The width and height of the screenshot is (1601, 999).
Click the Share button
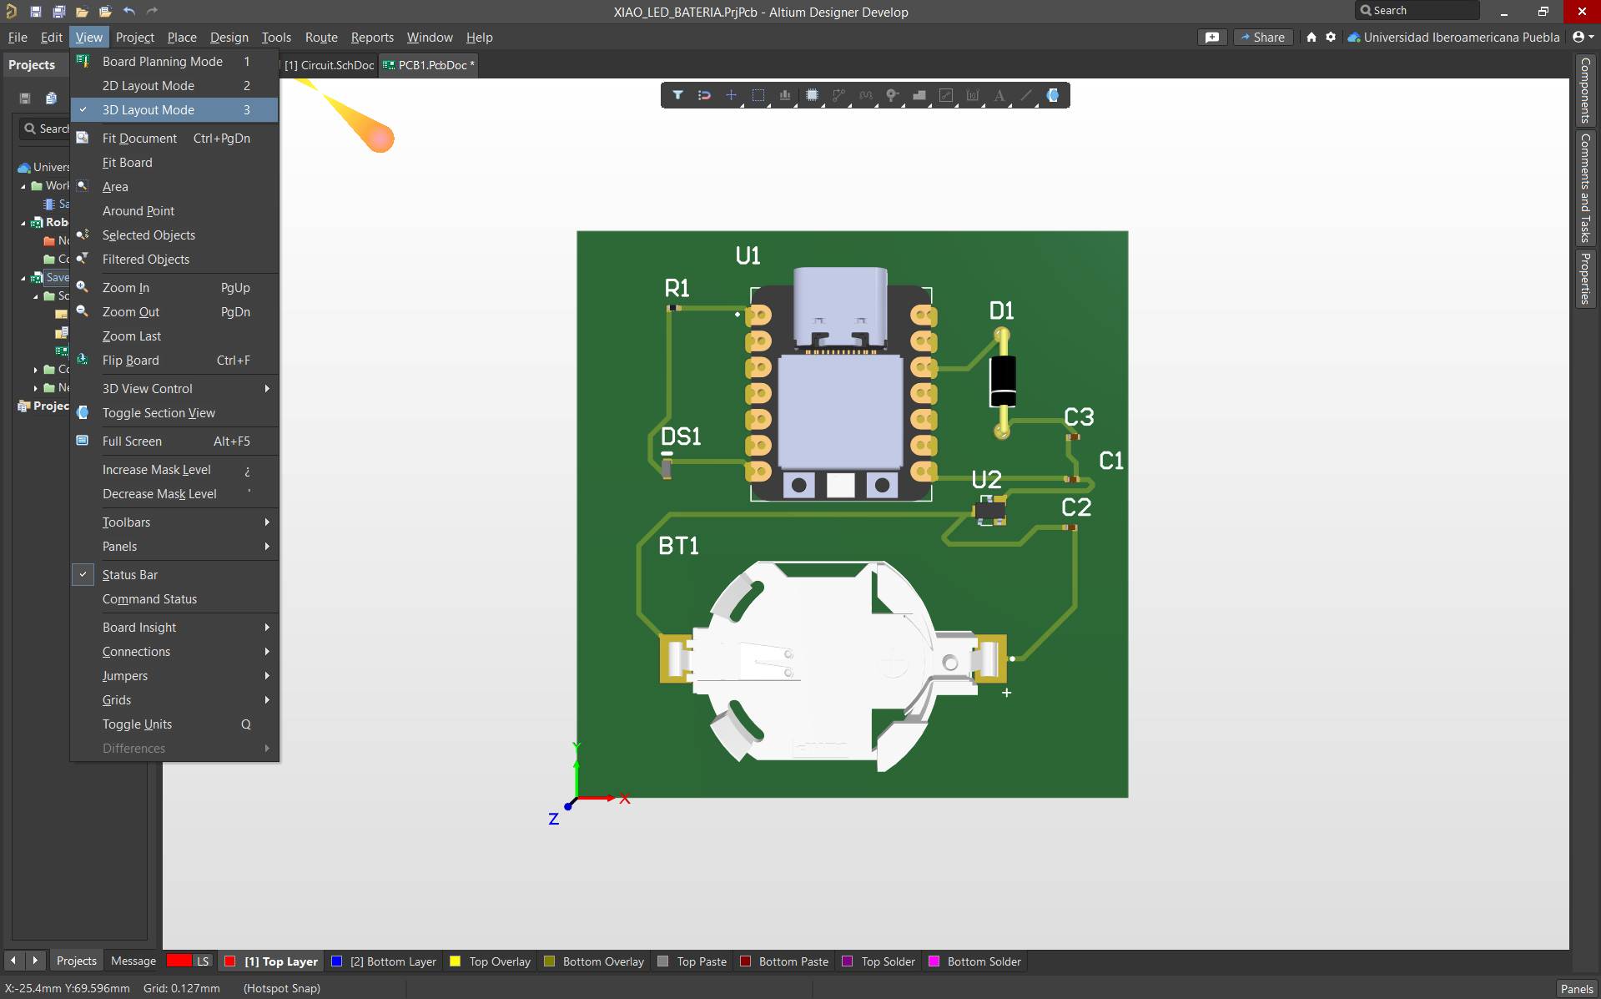click(1262, 37)
